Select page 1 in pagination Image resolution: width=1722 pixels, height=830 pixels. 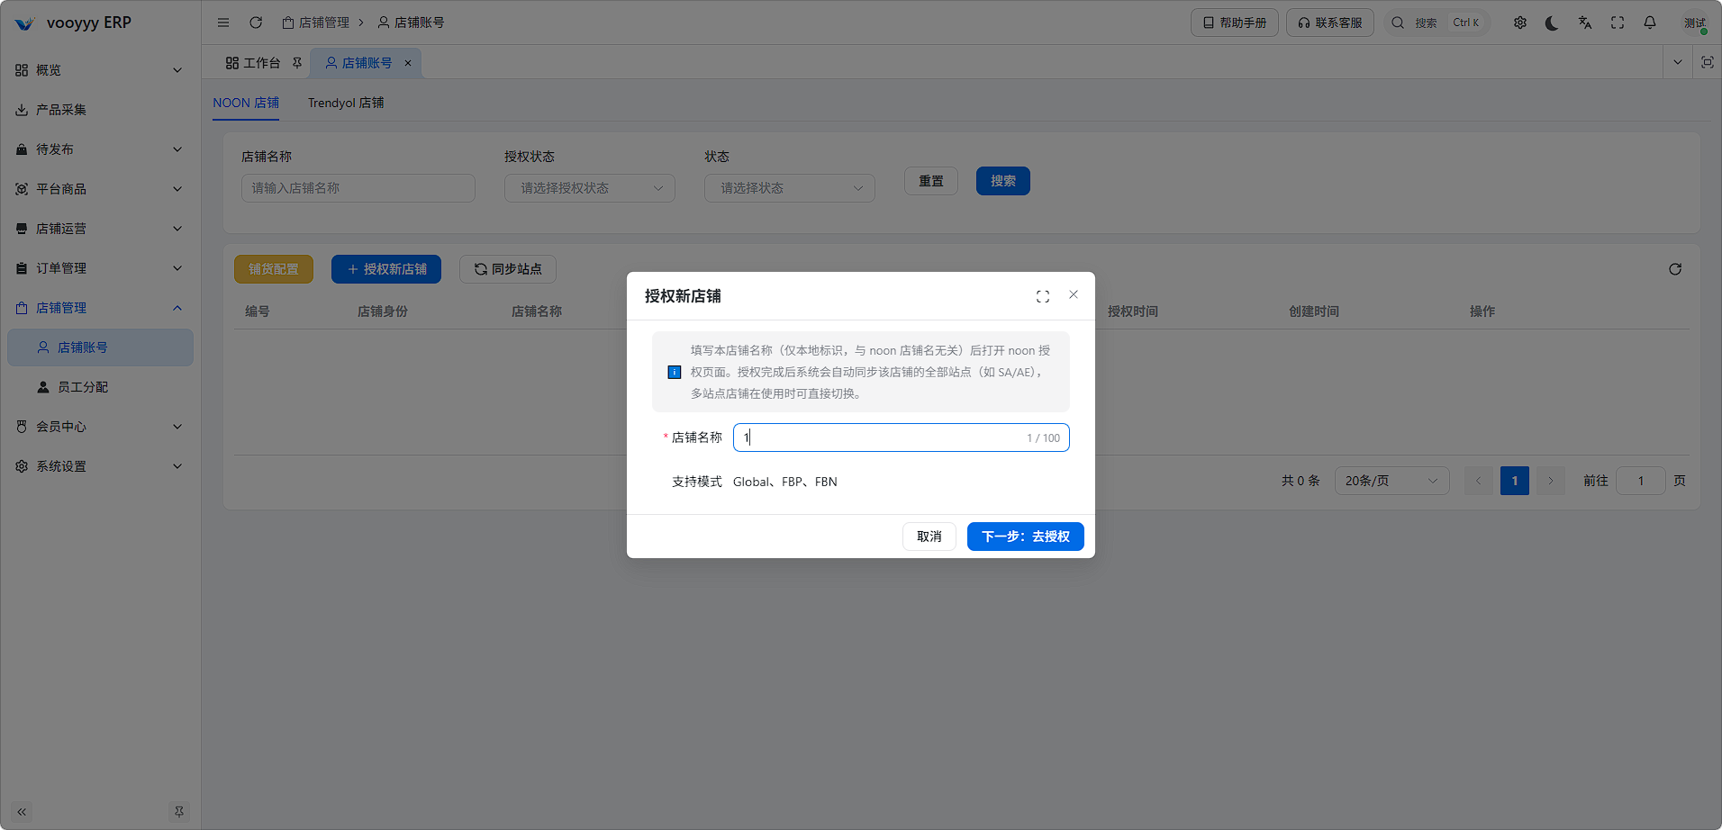1515,481
